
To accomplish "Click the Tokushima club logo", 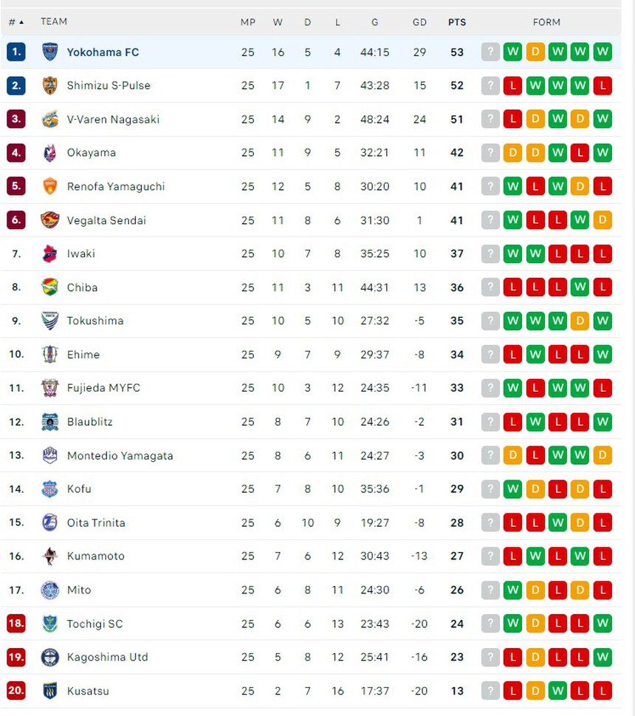I will coord(49,321).
